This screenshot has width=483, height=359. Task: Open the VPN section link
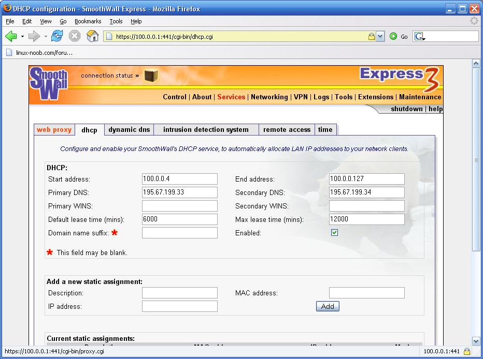tap(301, 97)
